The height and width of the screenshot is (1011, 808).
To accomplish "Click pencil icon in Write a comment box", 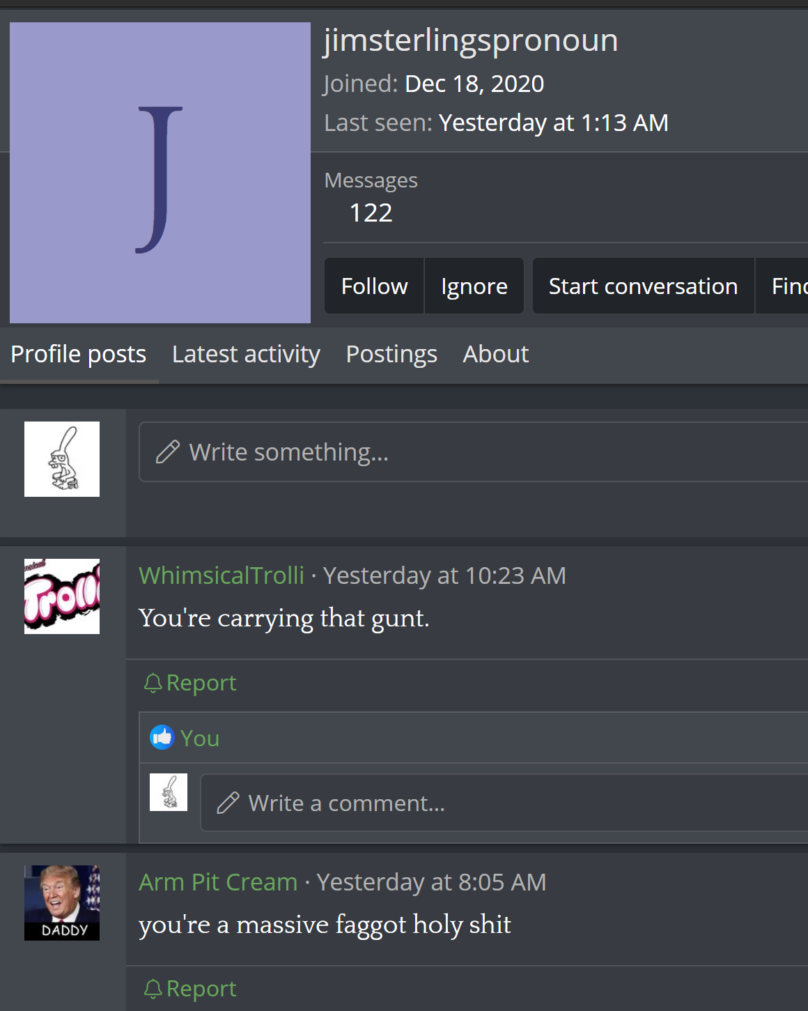I will click(x=228, y=803).
